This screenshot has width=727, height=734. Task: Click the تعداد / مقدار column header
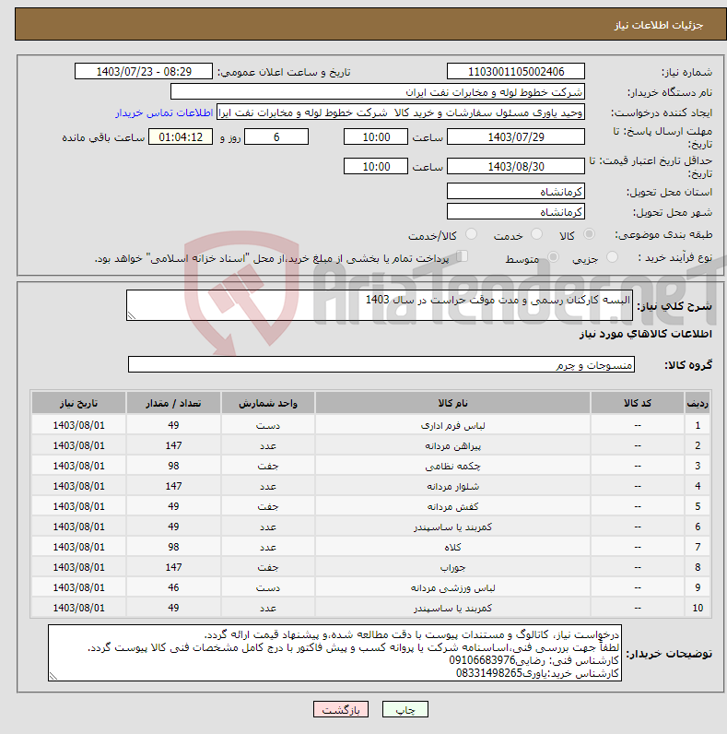(x=173, y=403)
